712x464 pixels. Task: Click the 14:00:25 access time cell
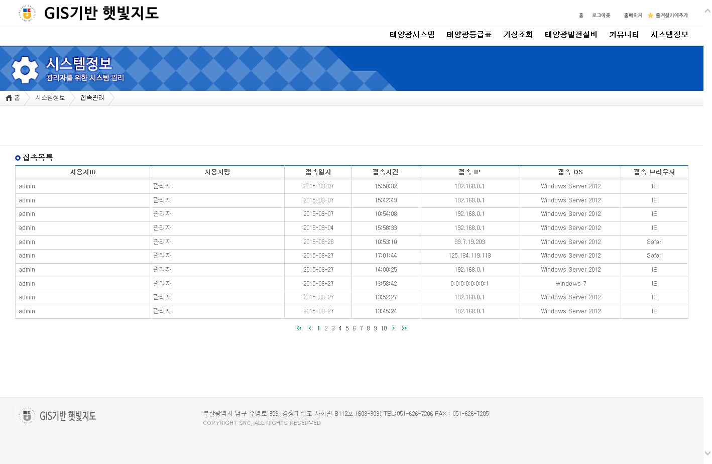tap(386, 270)
